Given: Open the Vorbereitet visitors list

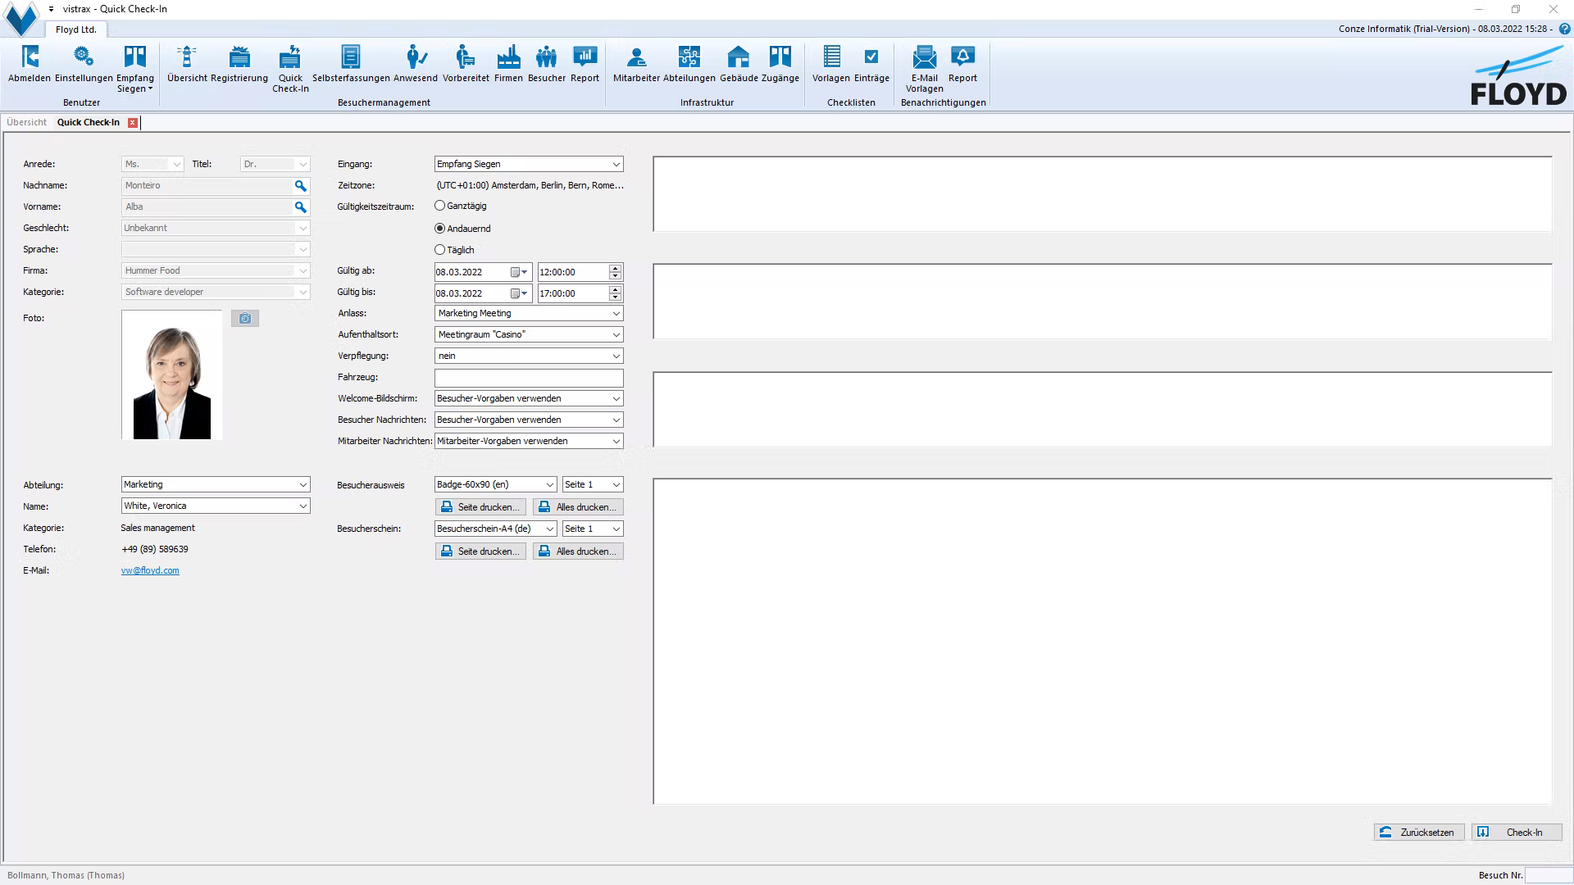Looking at the screenshot, I should point(465,66).
